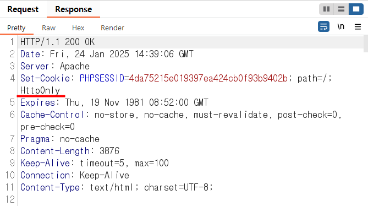Click the Keep-Alive header name
This screenshot has width=368, height=206.
45,163
